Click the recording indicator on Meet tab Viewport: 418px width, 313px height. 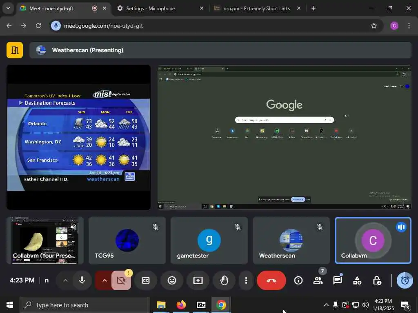pos(95,8)
